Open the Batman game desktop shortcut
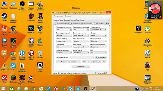Viewport: 163px width, 91px height. 40,67
